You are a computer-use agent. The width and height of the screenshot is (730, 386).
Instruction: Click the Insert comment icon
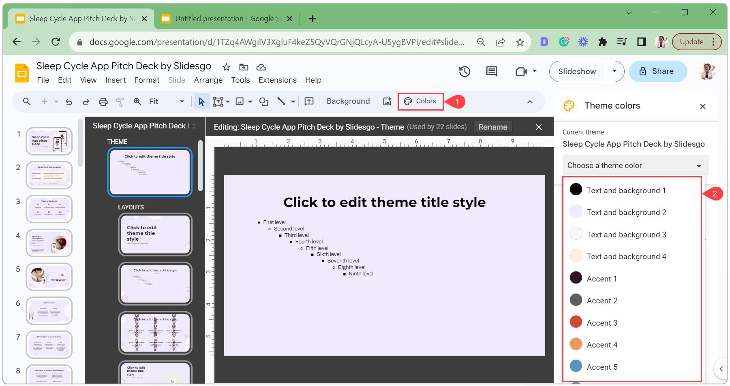[309, 102]
